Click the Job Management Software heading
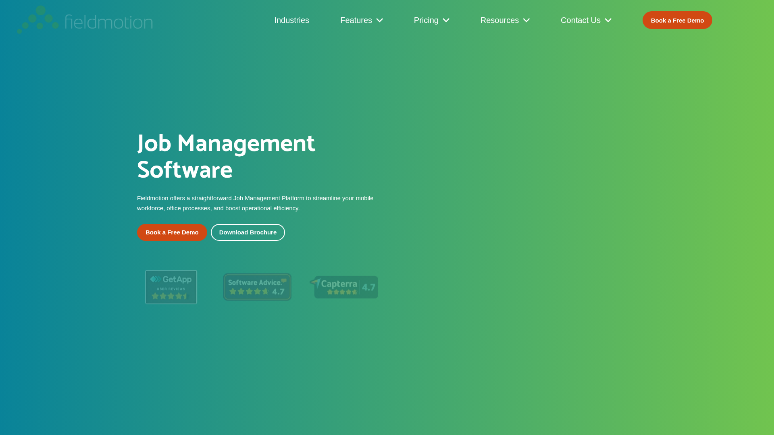The width and height of the screenshot is (774, 435). 226,156
